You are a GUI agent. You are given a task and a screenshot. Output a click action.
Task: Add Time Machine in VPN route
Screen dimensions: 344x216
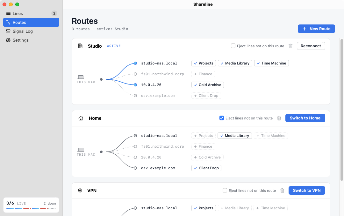(x=270, y=208)
